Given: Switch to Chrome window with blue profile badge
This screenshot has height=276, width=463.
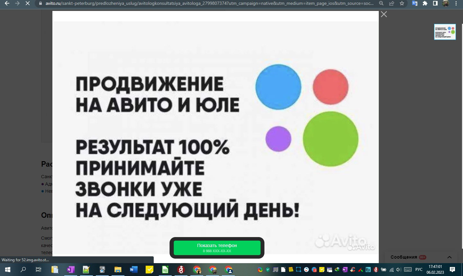Looking at the screenshot, I should (229, 270).
